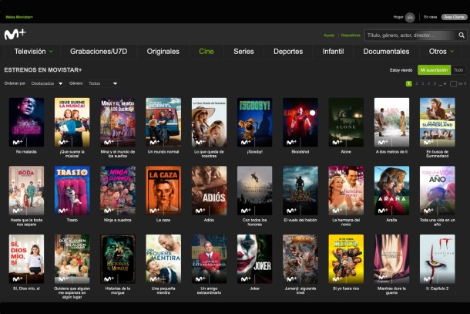Open A dos metros de ti poster
This screenshot has height=314, width=470.
[x=391, y=122]
